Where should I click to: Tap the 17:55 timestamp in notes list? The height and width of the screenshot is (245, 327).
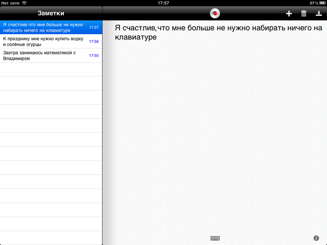[x=94, y=55]
